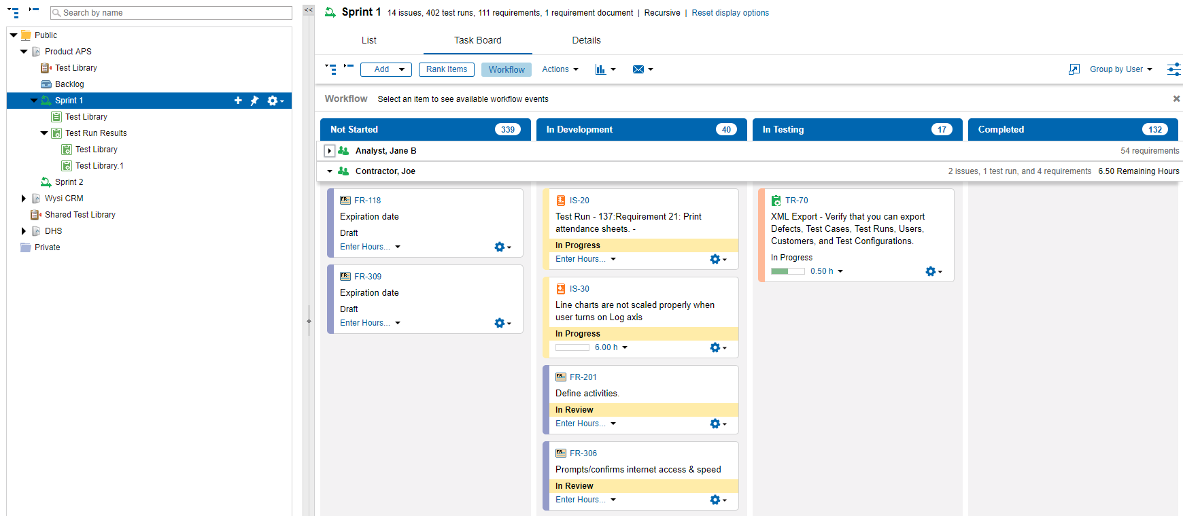The width and height of the screenshot is (1183, 516).
Task: Click the expand-all tree icon in the left panel
Action: coord(14,12)
